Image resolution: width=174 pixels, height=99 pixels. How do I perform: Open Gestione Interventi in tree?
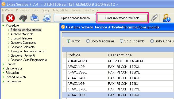pos(23,56)
